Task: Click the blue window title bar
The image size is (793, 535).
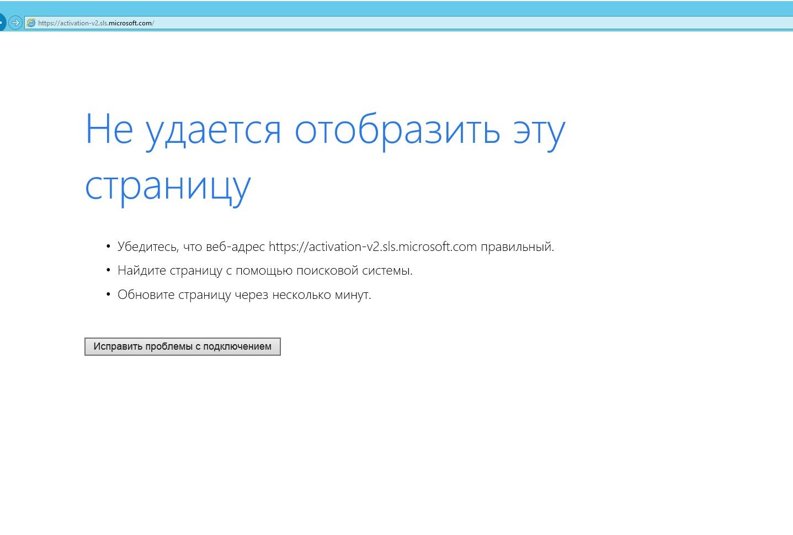Action: pos(386,8)
